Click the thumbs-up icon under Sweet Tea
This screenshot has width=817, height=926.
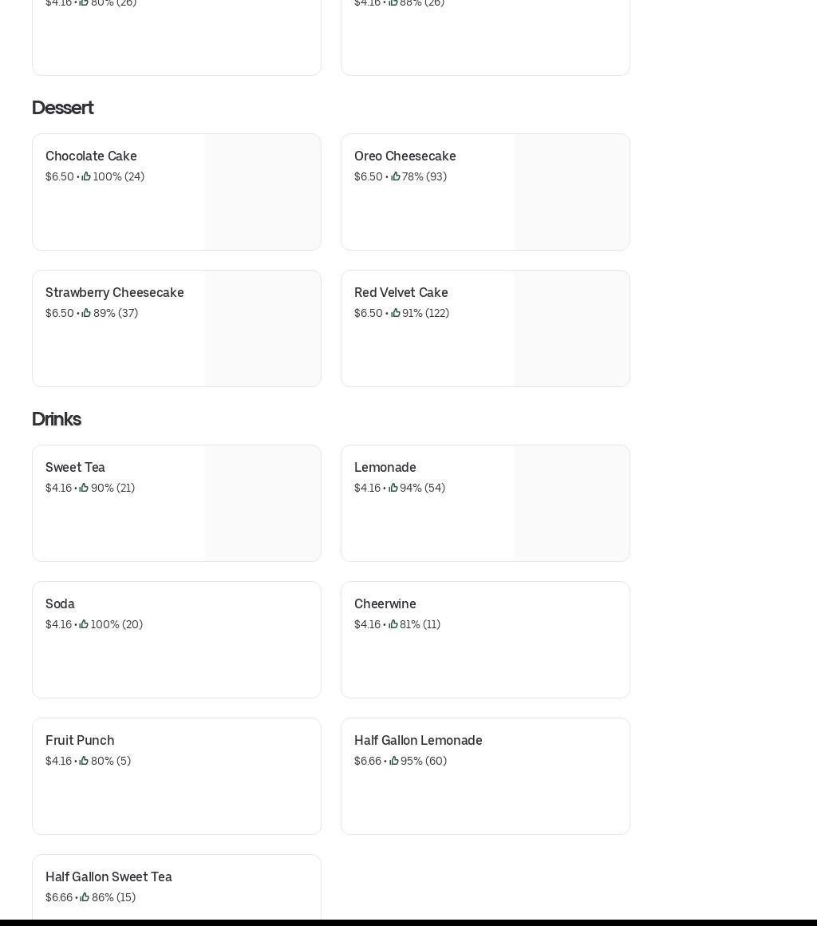click(84, 488)
